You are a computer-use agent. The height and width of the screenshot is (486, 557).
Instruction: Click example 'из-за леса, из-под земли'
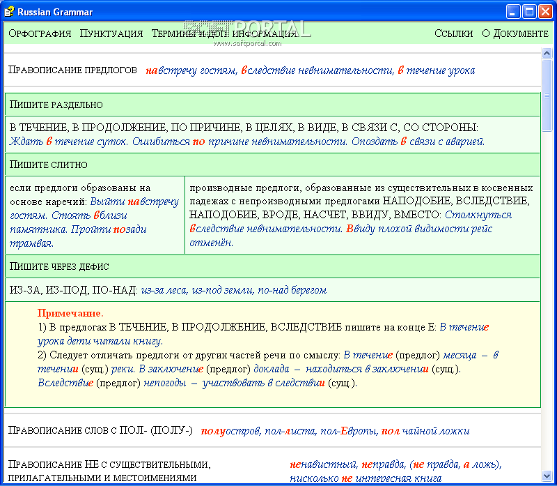[198, 290]
